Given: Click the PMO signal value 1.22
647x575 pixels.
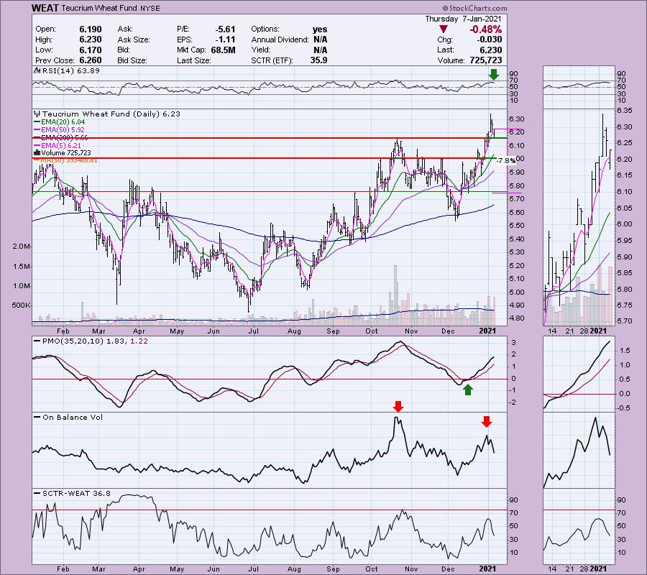Looking at the screenshot, I should coord(139,341).
